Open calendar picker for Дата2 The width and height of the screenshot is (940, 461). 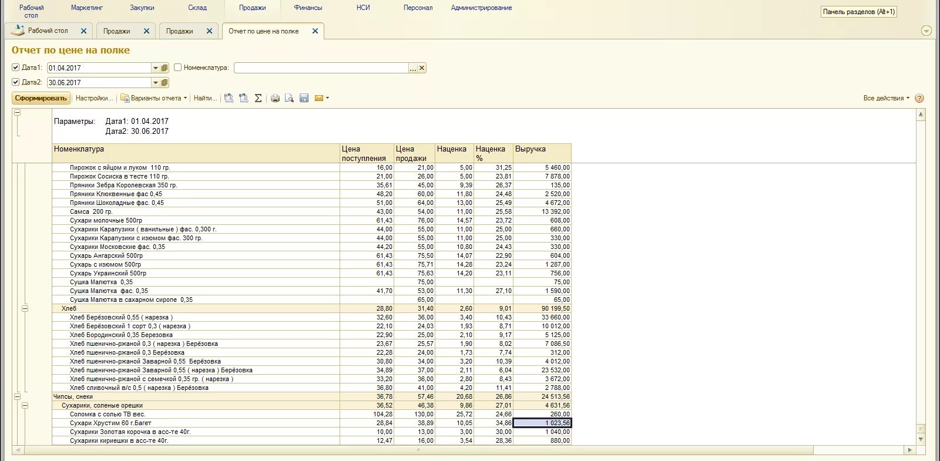(165, 83)
